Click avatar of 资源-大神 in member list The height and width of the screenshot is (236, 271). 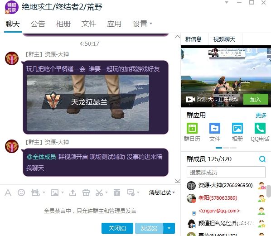point(191,186)
